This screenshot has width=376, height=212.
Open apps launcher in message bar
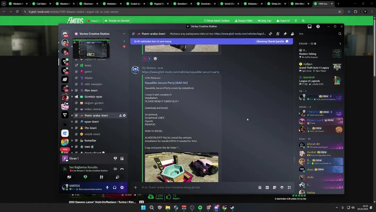[289, 188]
